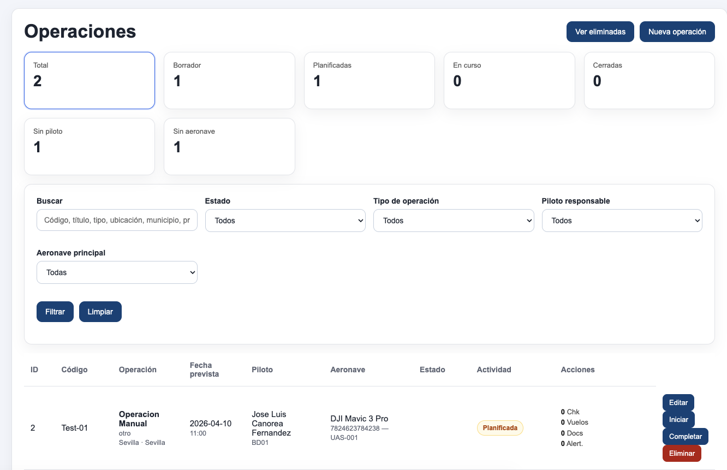Select the En curso summary card
This screenshot has height=470, width=727.
tap(509, 81)
